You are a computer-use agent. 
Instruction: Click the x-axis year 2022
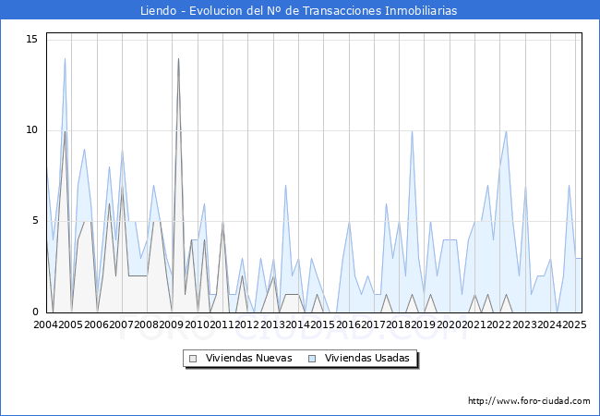(x=498, y=324)
